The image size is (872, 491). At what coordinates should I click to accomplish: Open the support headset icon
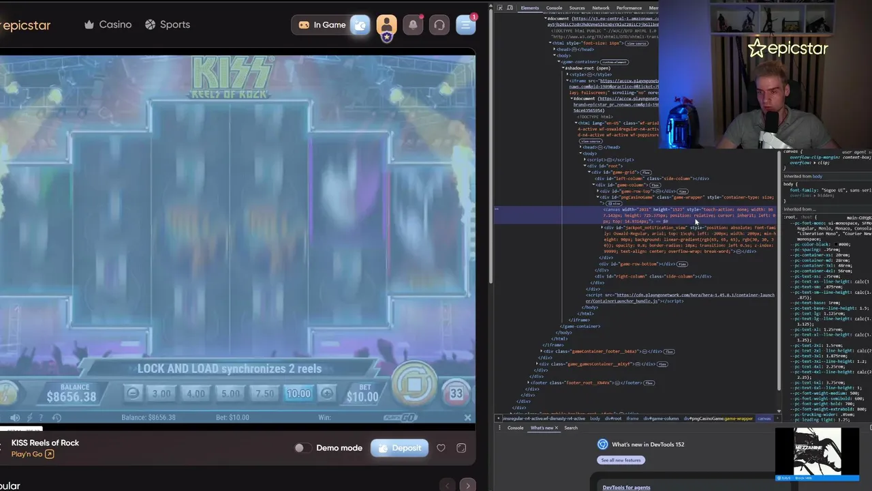click(x=439, y=25)
